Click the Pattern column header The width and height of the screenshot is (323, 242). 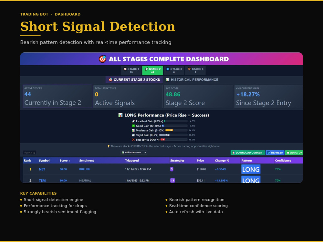(x=246, y=160)
